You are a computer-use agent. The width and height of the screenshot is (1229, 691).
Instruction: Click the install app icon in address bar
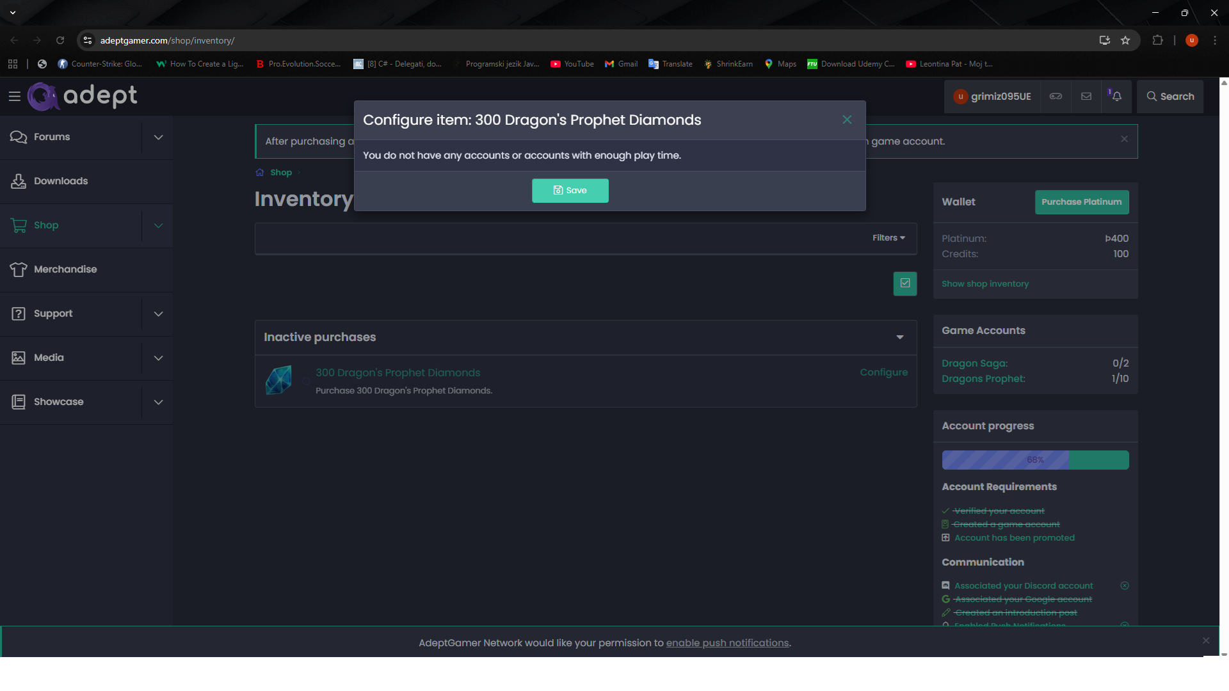tap(1105, 40)
